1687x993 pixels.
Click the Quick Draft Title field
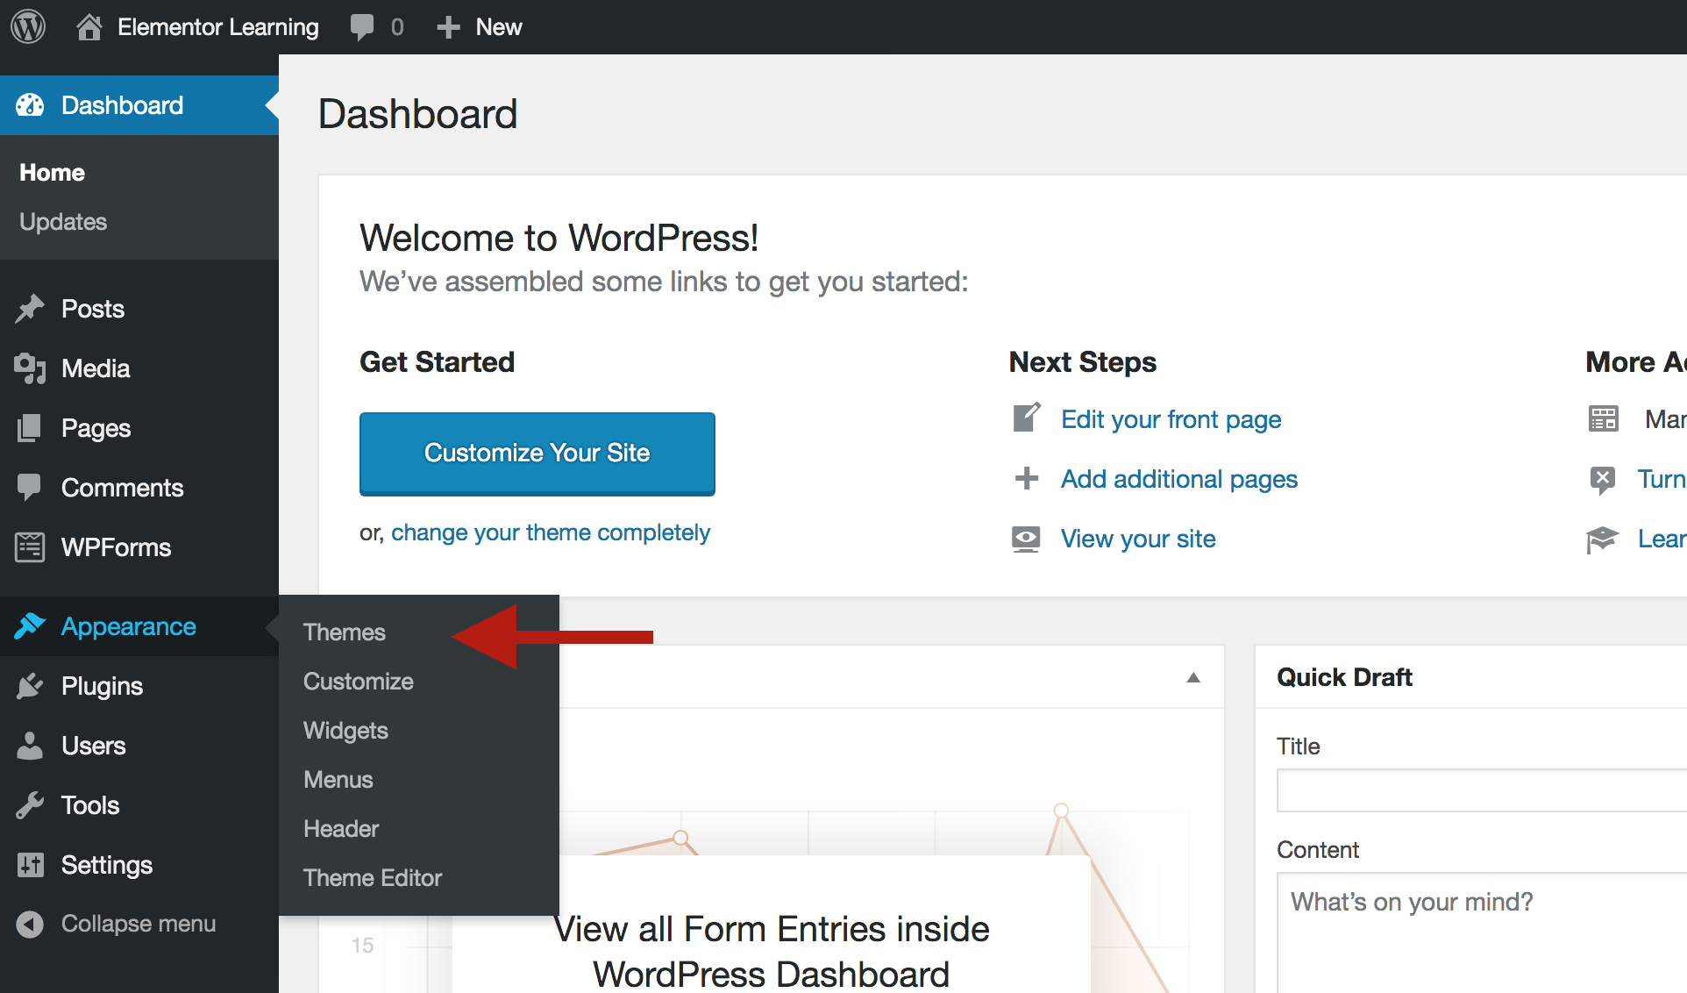point(1480,790)
